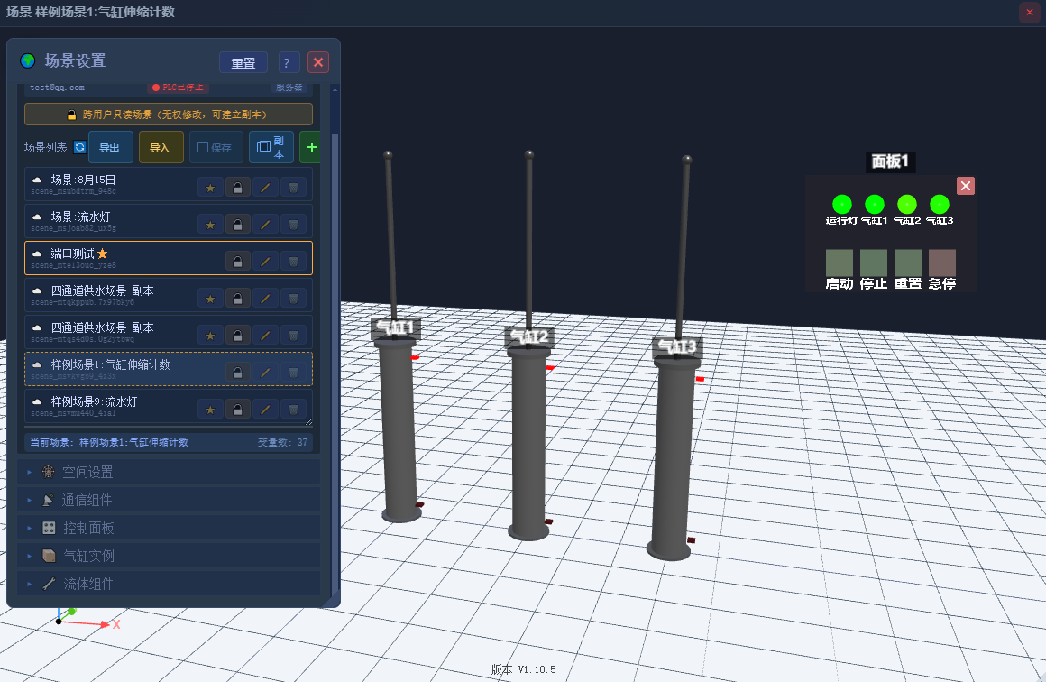
Task: Click the 重置 reset button
Action: pyautogui.click(x=243, y=63)
